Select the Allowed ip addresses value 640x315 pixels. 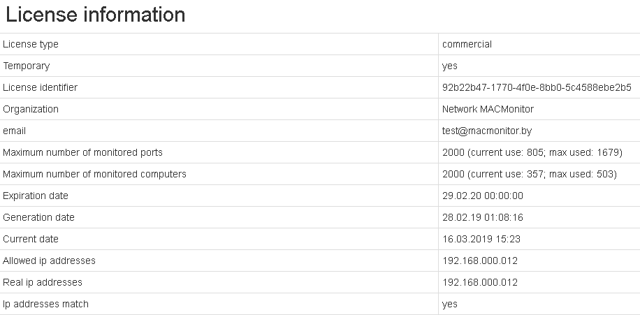480,261
